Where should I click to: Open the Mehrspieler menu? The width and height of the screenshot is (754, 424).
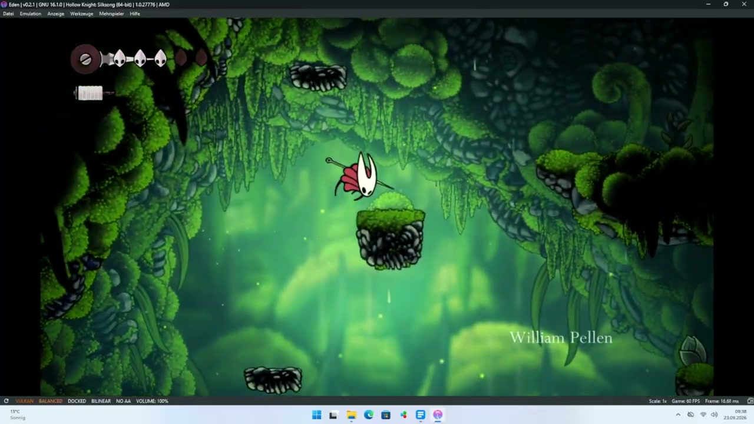point(111,14)
